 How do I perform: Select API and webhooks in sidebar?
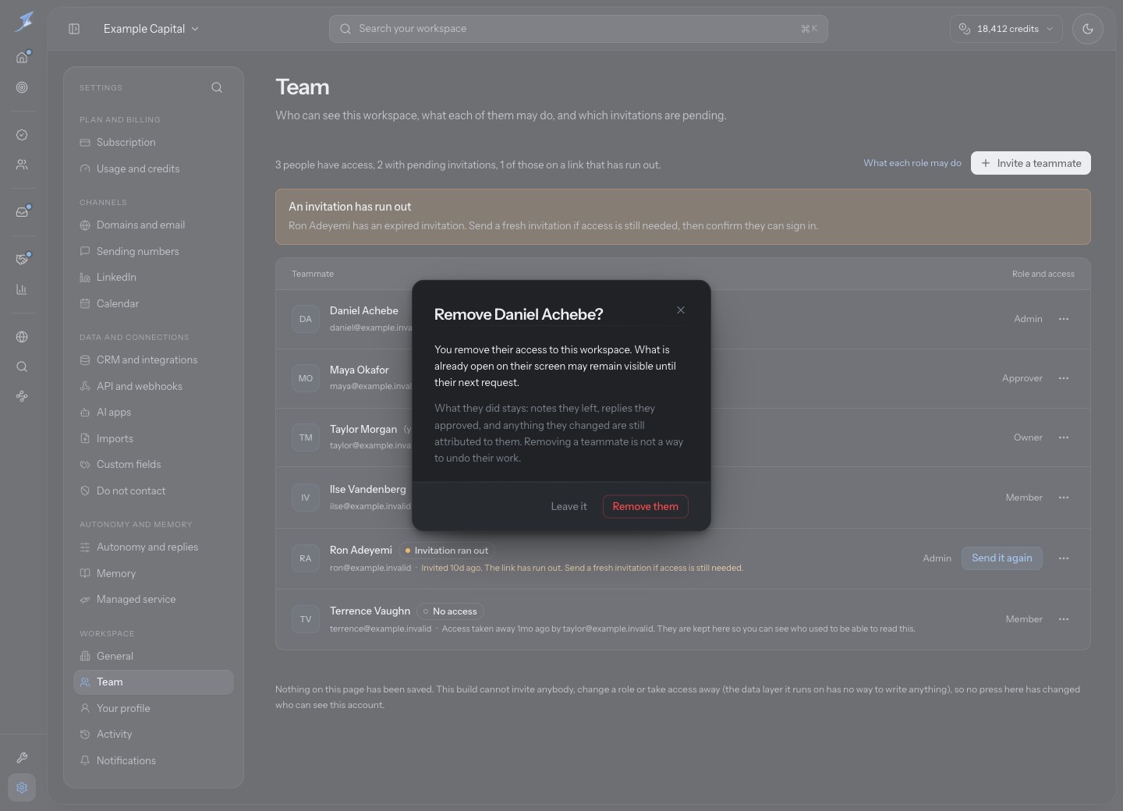(154, 386)
